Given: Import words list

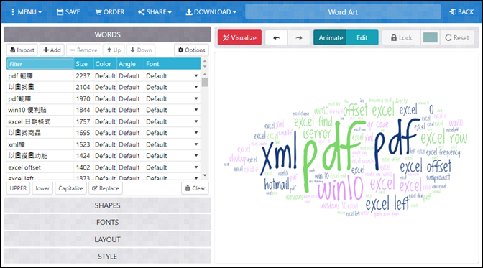Looking at the screenshot, I should (x=22, y=50).
